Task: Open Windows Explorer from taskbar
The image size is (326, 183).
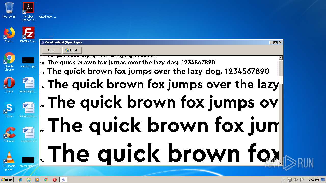Action: tap(29, 180)
